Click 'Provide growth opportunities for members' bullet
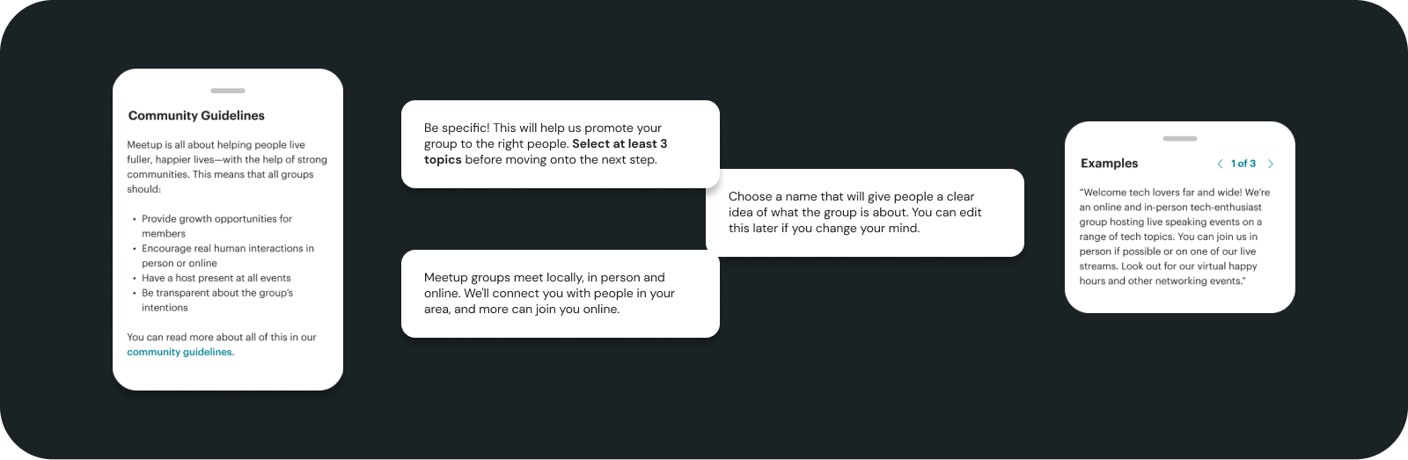1408x460 pixels. 216,226
